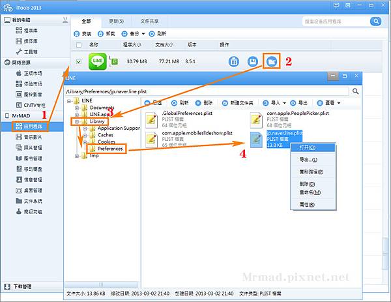Screen dimensions: 391x302
Task: Click the 后退 back button in LINE window
Action: [153, 103]
